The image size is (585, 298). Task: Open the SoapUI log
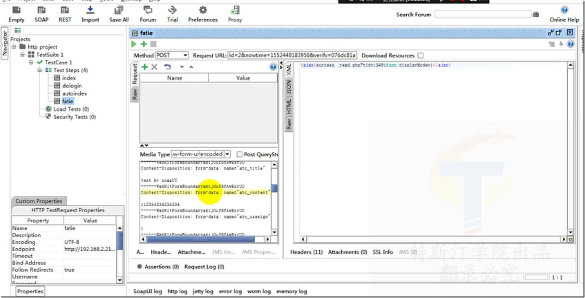point(148,291)
